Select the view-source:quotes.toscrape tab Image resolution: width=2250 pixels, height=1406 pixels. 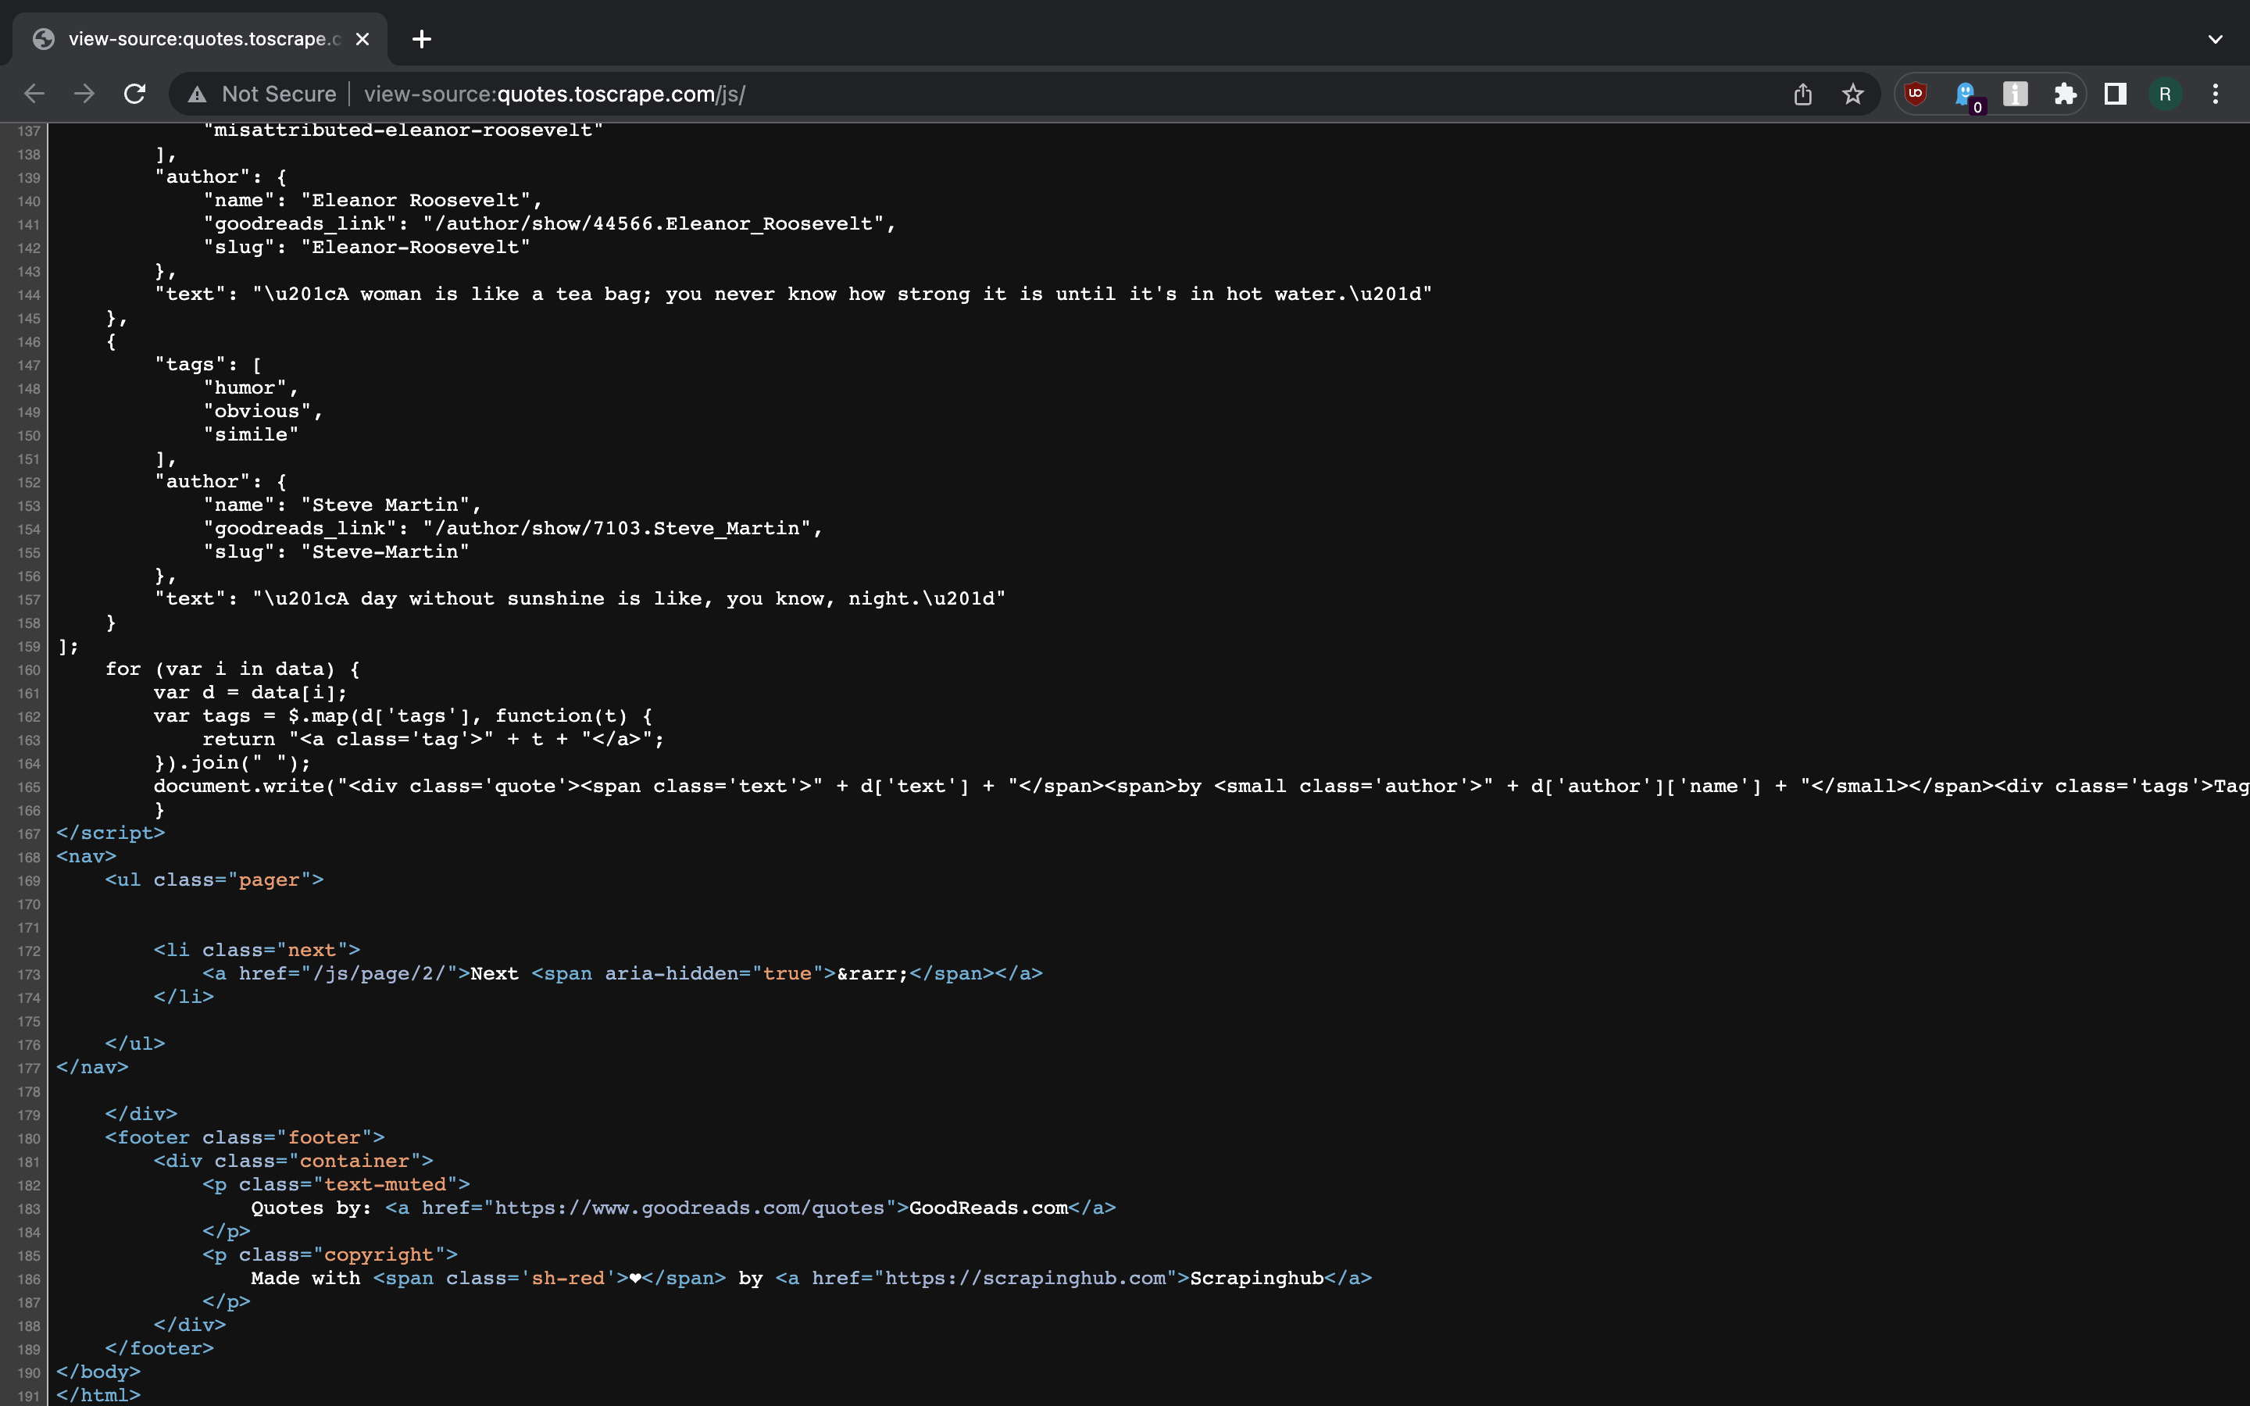coord(200,39)
